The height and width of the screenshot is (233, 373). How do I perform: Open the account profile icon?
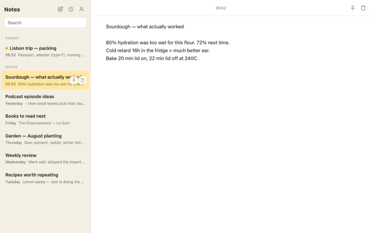click(x=81, y=9)
